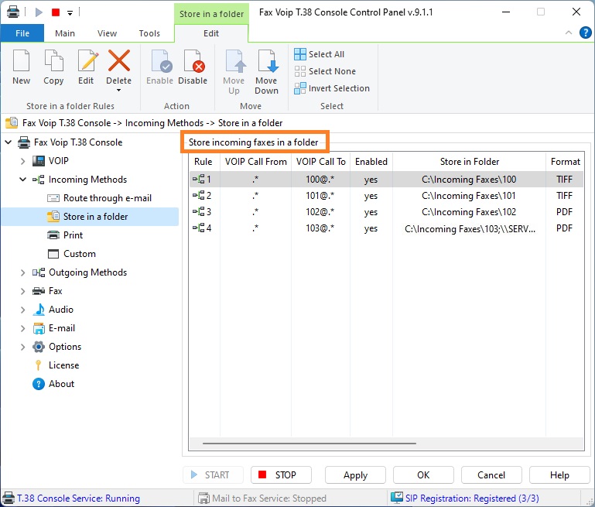Expand the VOIP tree node
The image size is (595, 507).
pos(22,161)
